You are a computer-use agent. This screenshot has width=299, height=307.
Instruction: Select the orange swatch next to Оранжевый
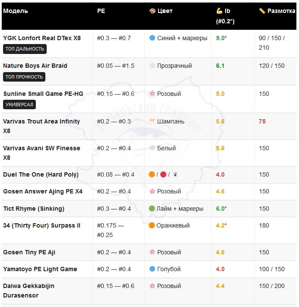152,225
